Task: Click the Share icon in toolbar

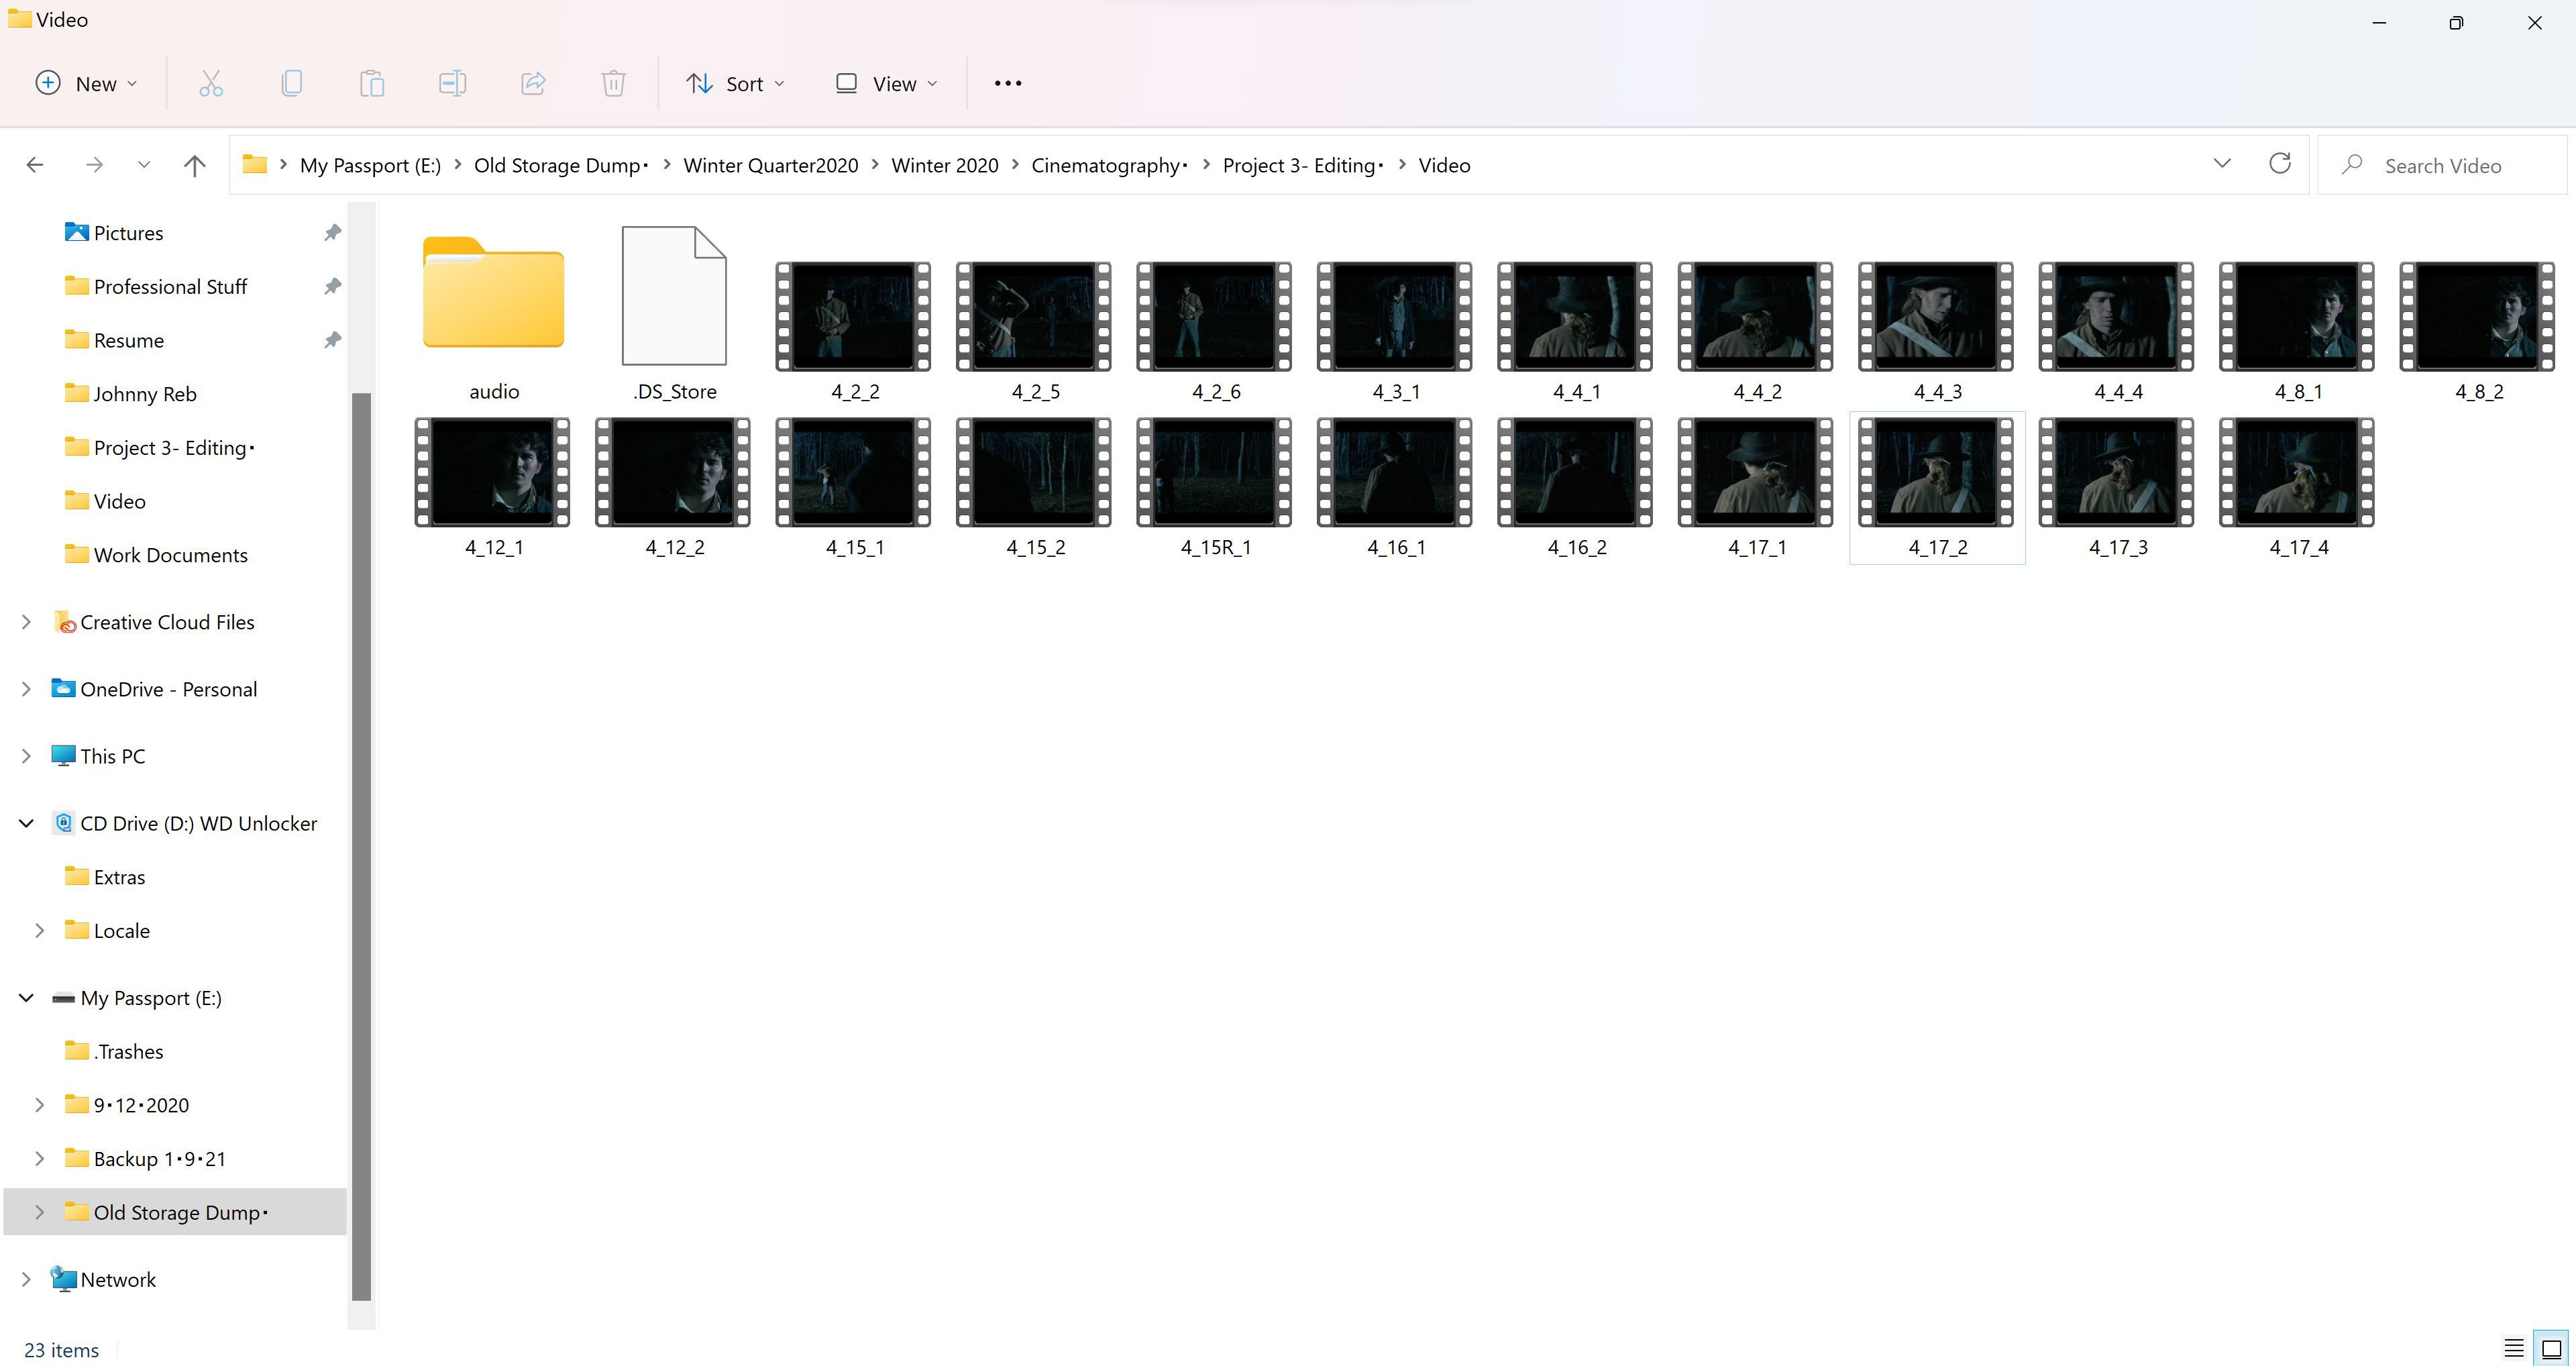Action: pyautogui.click(x=533, y=84)
